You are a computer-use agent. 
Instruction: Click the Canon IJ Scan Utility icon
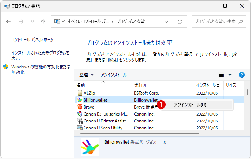pyautogui.click(x=80, y=128)
